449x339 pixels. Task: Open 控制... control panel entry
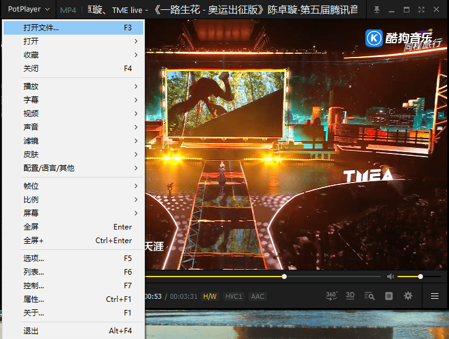point(73,286)
